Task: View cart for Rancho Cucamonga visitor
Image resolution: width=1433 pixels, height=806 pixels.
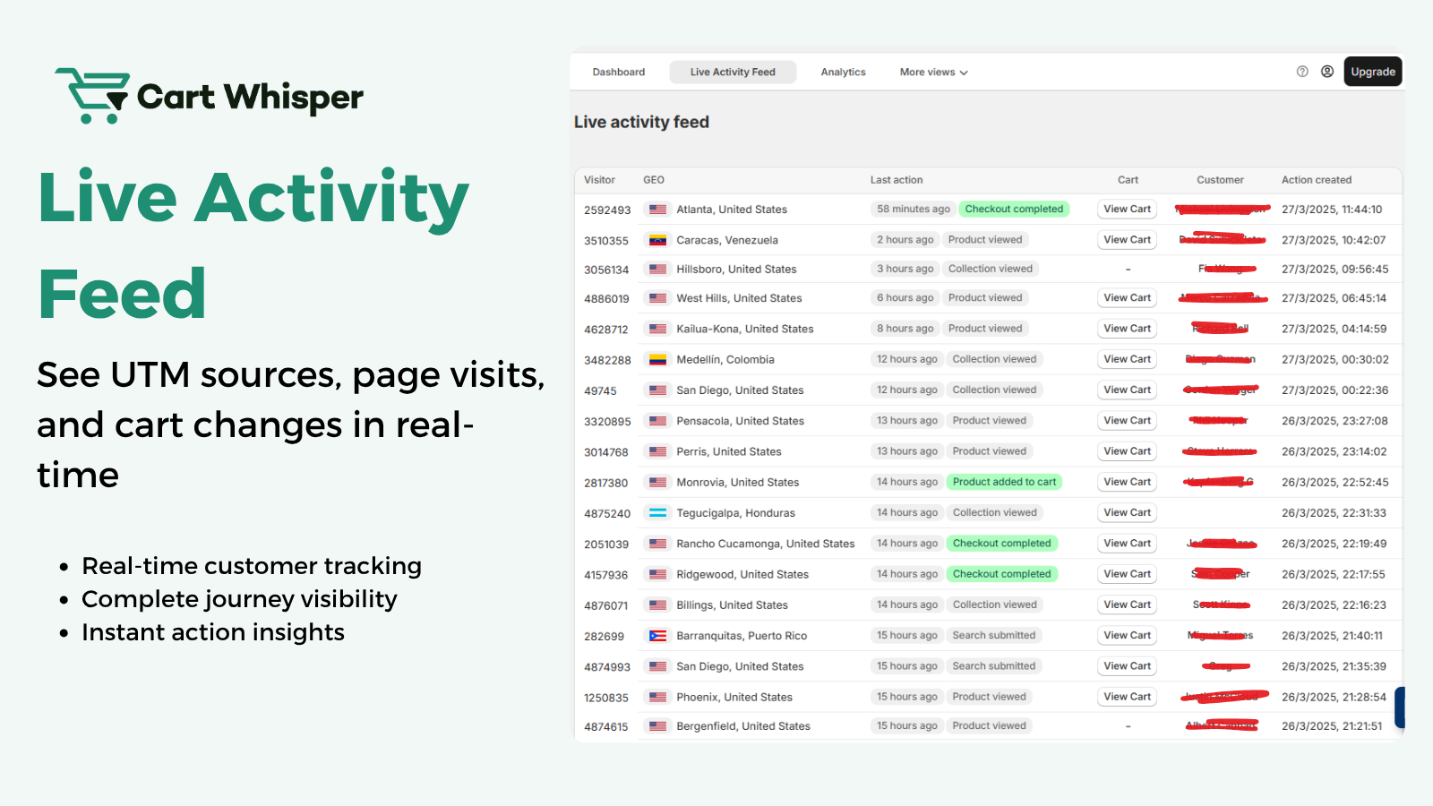Action: tap(1128, 544)
